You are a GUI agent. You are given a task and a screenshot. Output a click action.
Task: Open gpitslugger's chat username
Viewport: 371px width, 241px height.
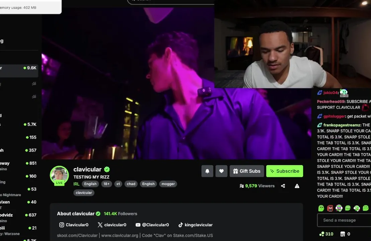click(334, 116)
